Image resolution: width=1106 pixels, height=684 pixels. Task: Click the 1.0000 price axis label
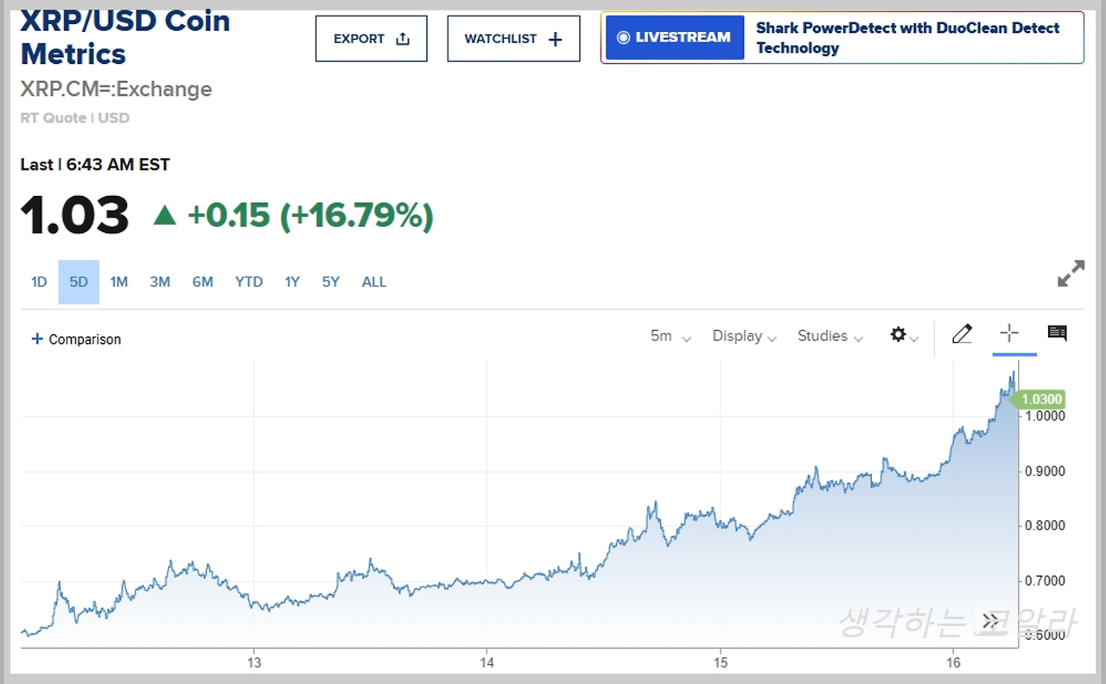click(1045, 416)
